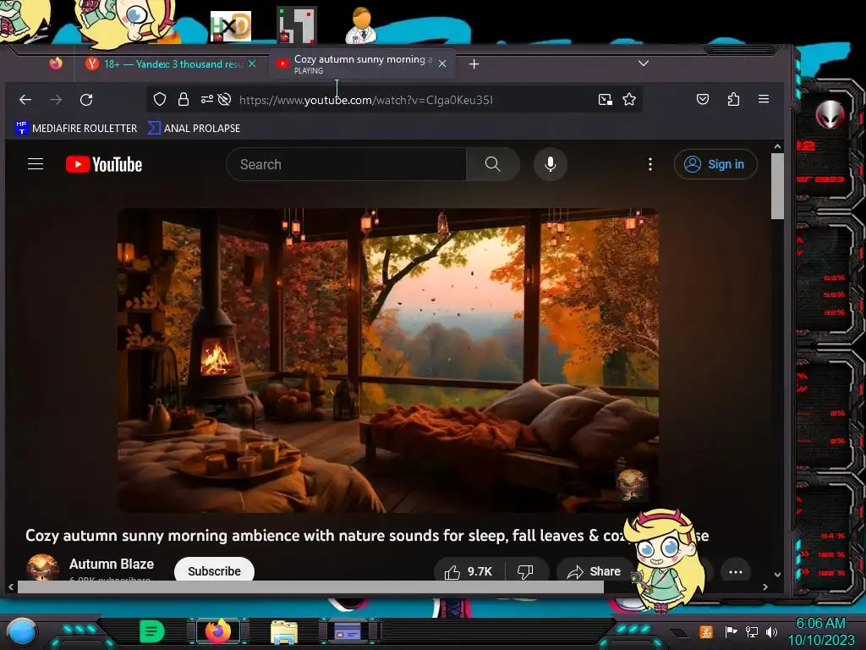Open the doctor figure desktop shortcut
Screen dimensions: 866x650
(361, 25)
